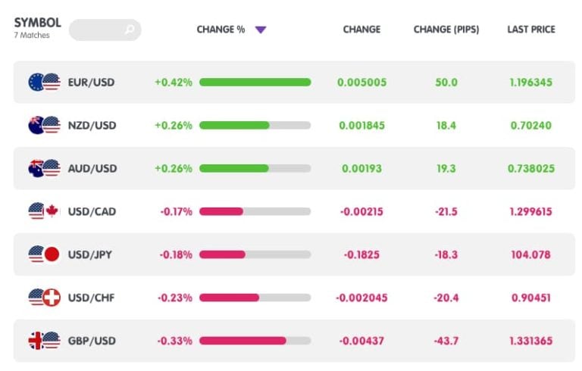The image size is (582, 371).
Task: Click the pink GBP/USD change bar
Action: click(242, 341)
